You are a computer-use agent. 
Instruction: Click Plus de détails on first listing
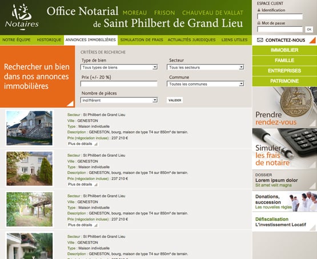[83, 144]
